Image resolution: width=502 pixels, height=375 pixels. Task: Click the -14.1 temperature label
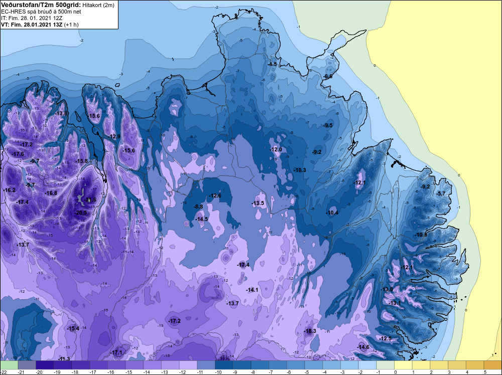pos(252,290)
